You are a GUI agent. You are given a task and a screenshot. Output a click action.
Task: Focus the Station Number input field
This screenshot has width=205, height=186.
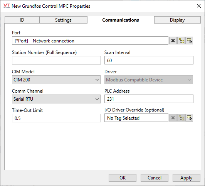(56, 60)
